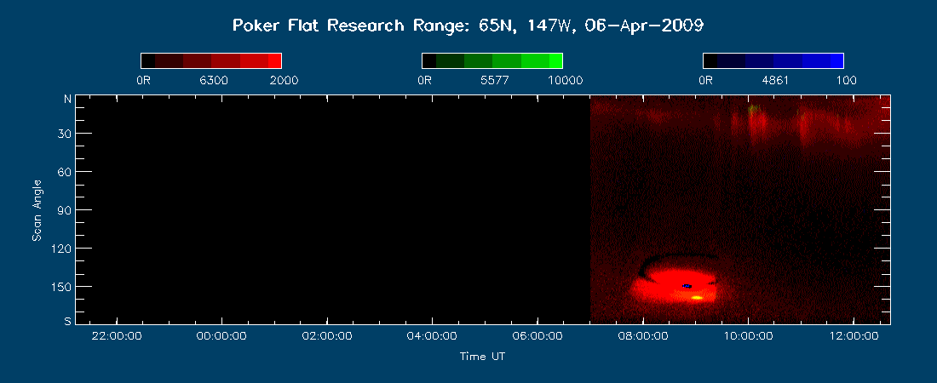The width and height of the screenshot is (937, 383).
Task: Click the 08:00:00 time axis label
Action: [642, 336]
